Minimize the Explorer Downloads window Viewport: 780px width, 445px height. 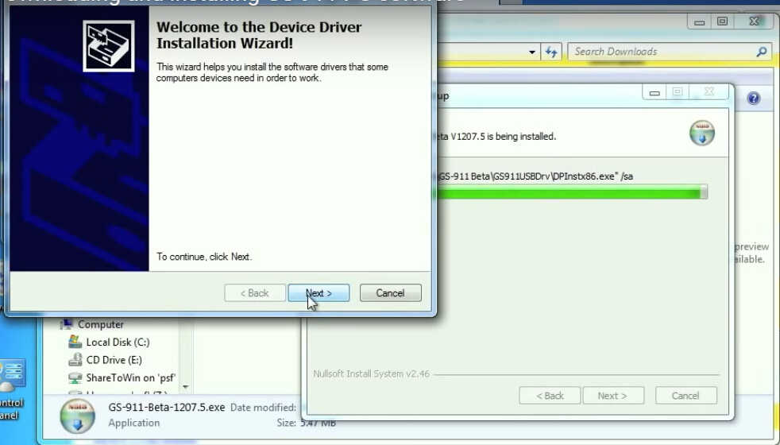[x=700, y=22]
